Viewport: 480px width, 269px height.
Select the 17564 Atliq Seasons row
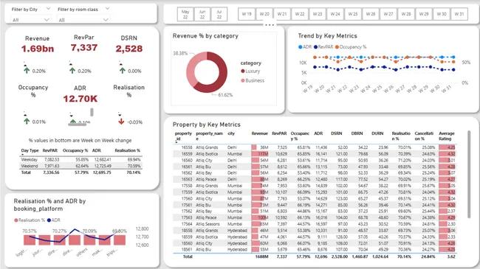pos(315,224)
